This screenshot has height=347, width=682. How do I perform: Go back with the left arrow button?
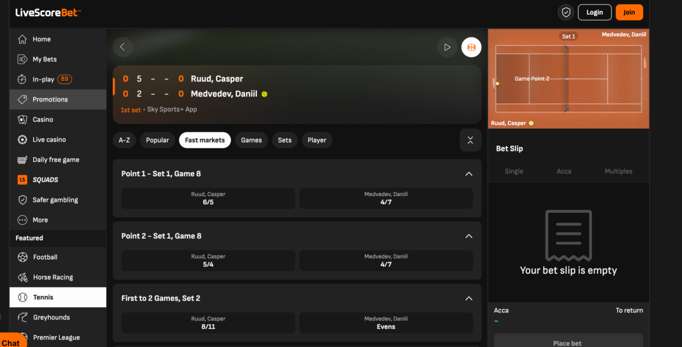point(123,47)
